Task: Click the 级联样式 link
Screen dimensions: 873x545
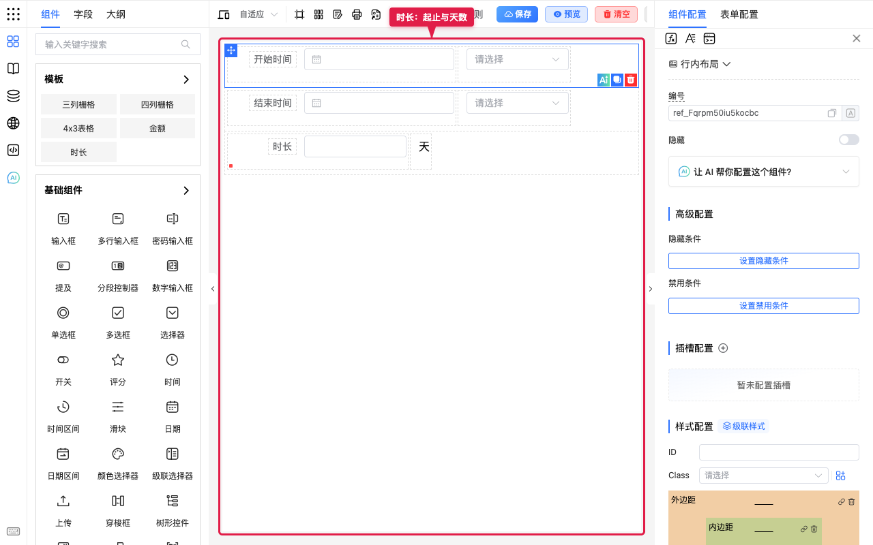Action: pos(743,426)
